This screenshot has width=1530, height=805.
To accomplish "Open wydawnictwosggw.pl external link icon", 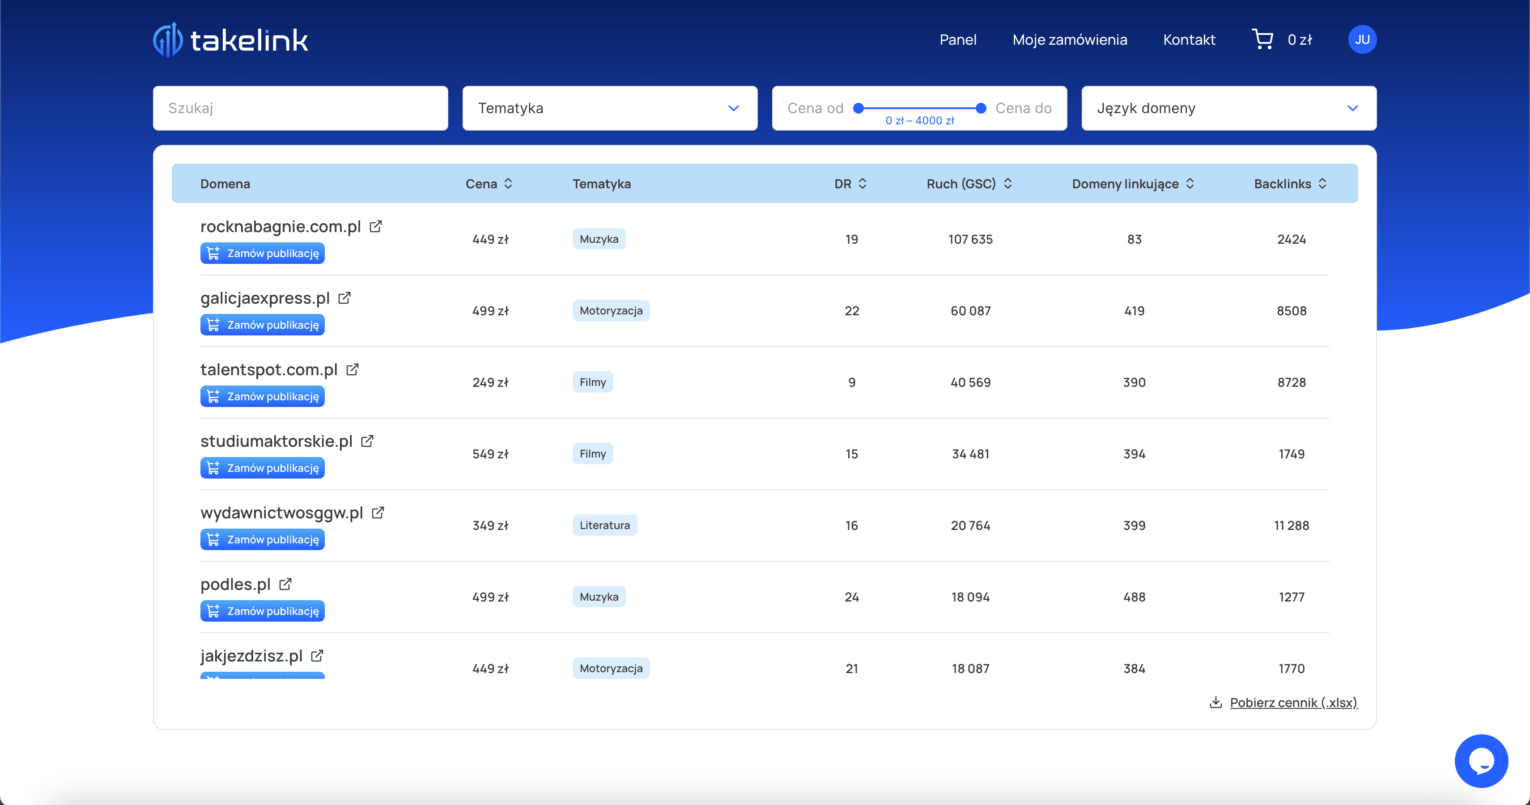I will (x=378, y=513).
